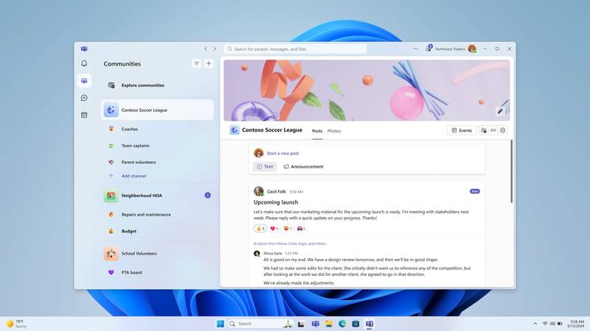Open Microsoft Edge in the taskbar
The height and width of the screenshot is (331, 590).
[x=342, y=324]
